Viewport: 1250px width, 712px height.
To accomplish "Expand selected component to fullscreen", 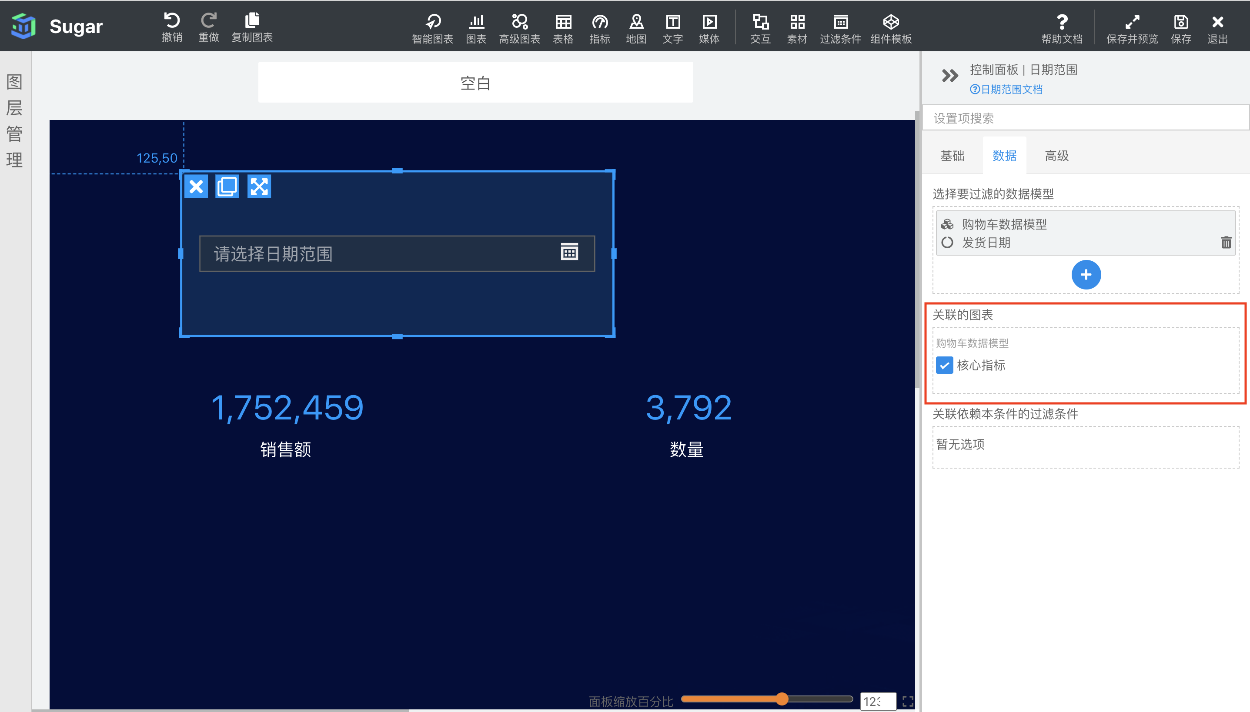I will pos(259,186).
